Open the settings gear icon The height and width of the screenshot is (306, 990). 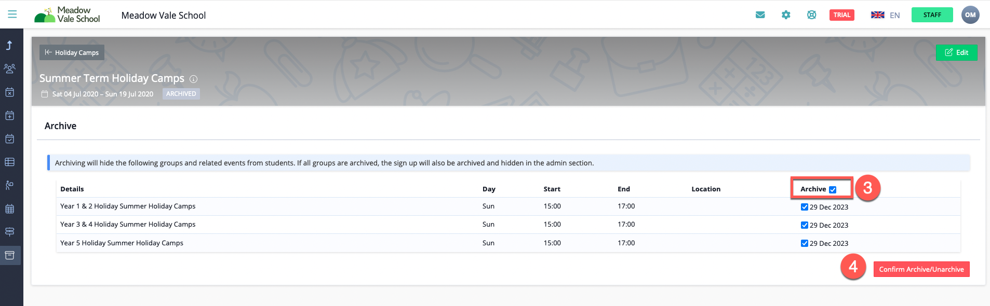(786, 15)
